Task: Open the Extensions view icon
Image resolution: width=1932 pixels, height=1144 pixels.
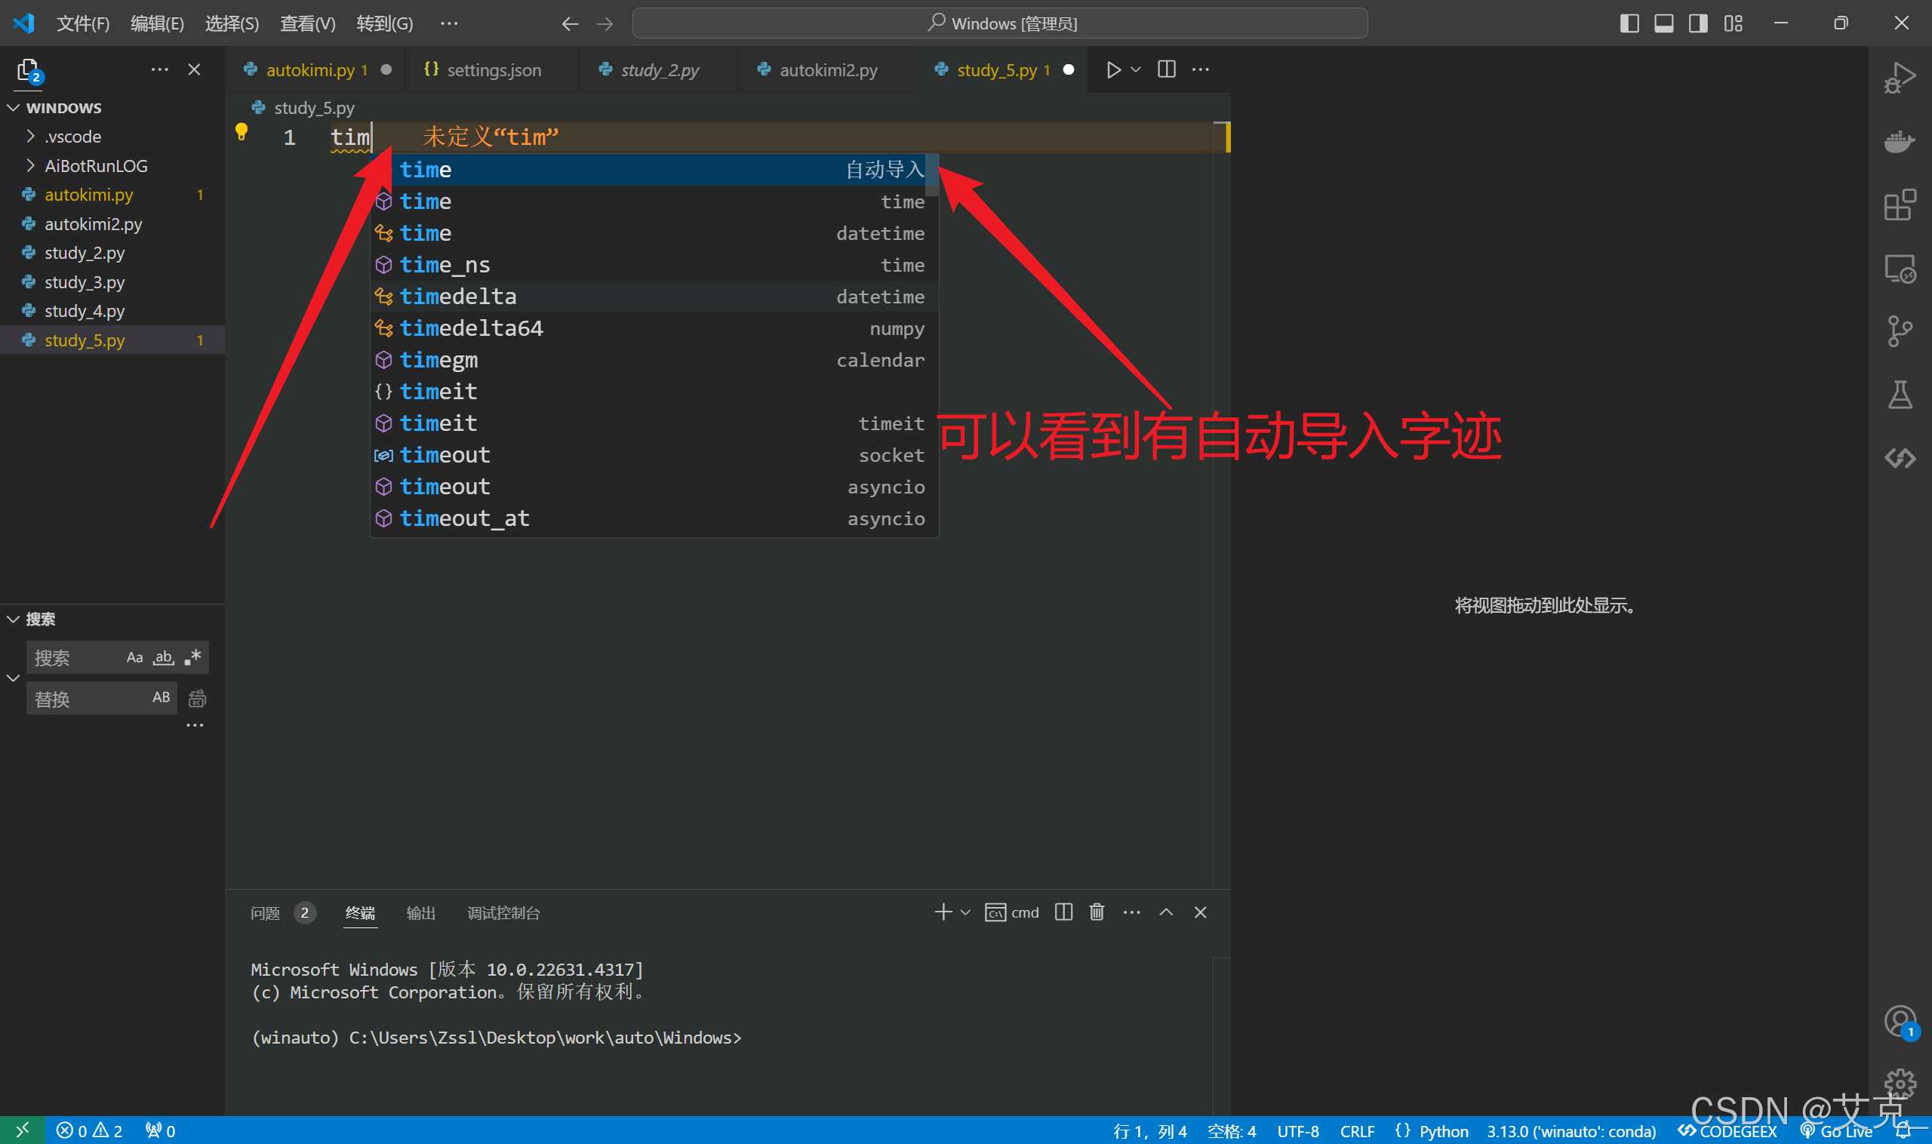Action: pyautogui.click(x=1899, y=205)
